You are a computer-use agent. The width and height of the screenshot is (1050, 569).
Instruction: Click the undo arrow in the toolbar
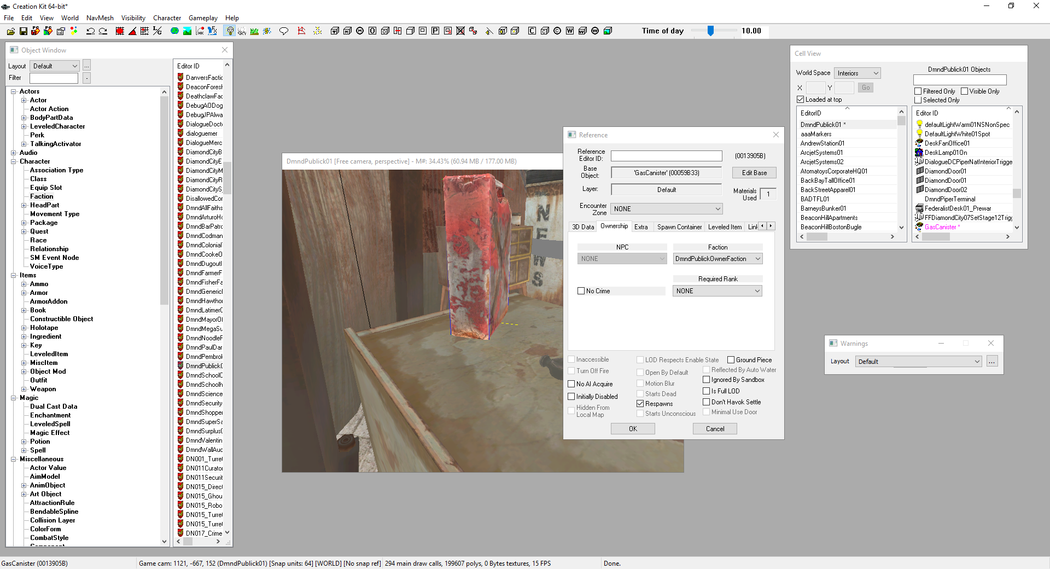[91, 31]
